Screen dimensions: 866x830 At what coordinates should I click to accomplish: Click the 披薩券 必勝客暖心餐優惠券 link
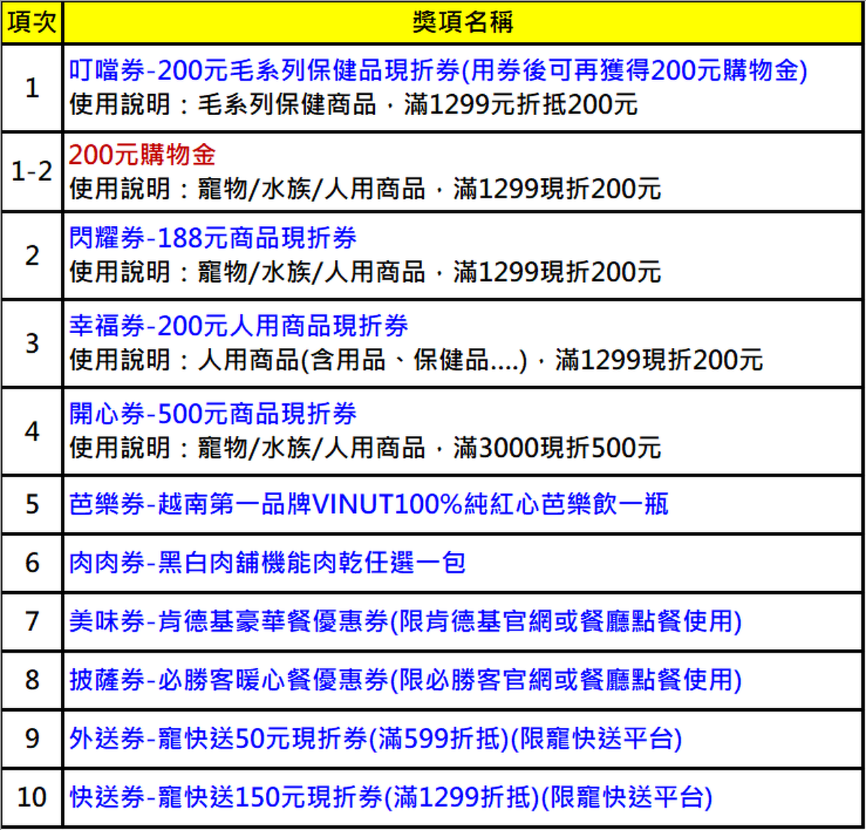pyautogui.click(x=405, y=680)
